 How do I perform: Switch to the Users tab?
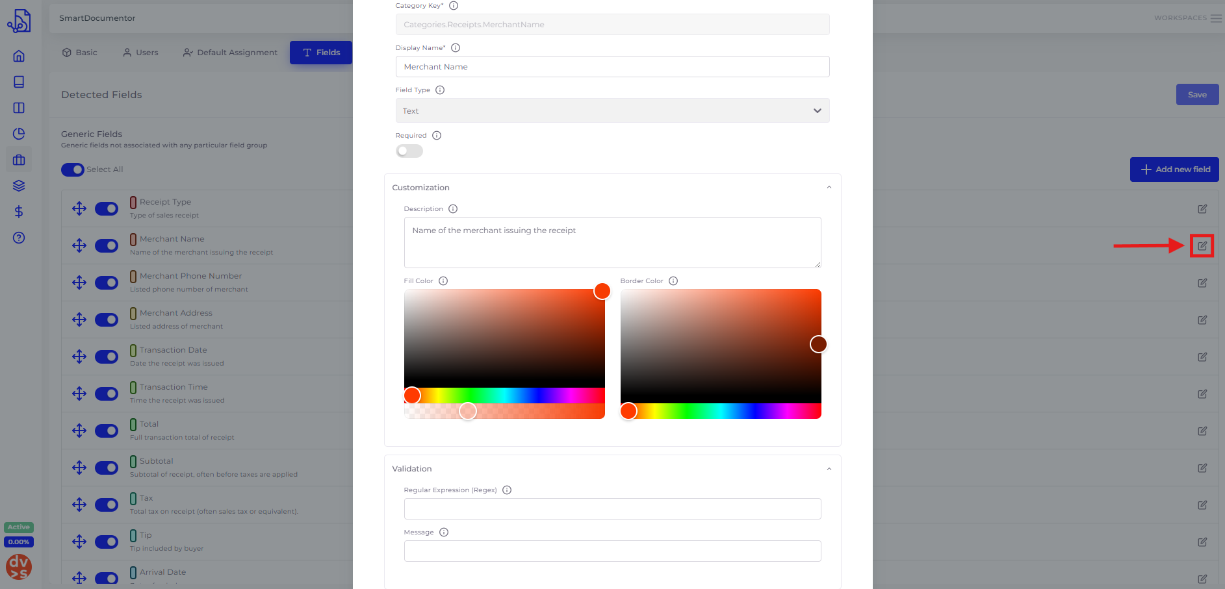[140, 53]
